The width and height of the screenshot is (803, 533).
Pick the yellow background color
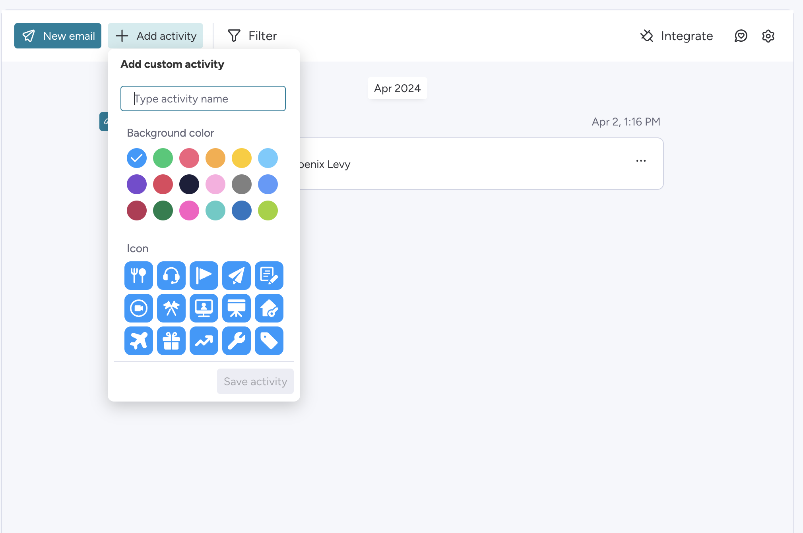241,158
